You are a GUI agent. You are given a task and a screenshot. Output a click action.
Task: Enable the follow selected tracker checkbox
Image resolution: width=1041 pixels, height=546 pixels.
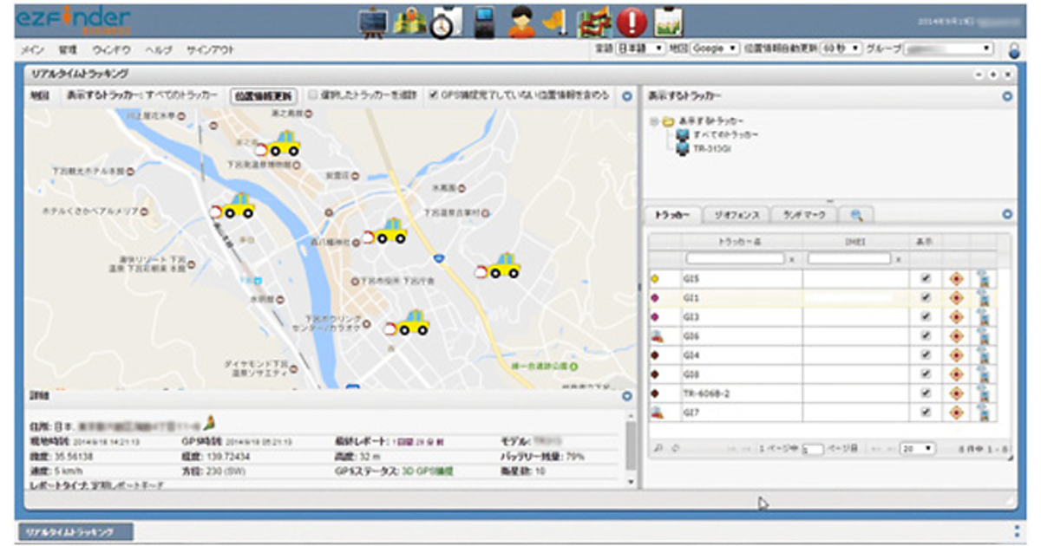[314, 96]
